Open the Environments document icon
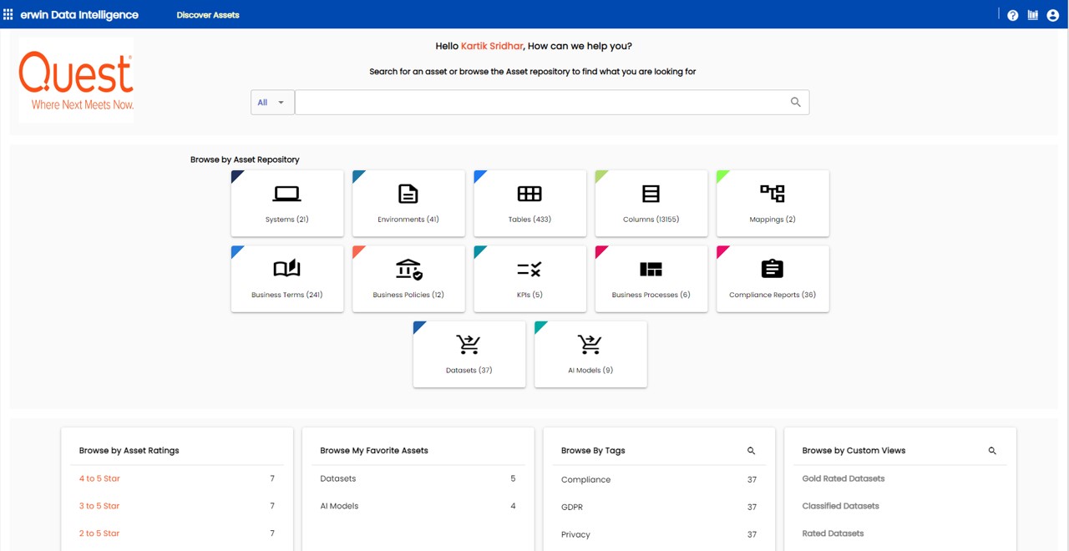 click(x=408, y=195)
